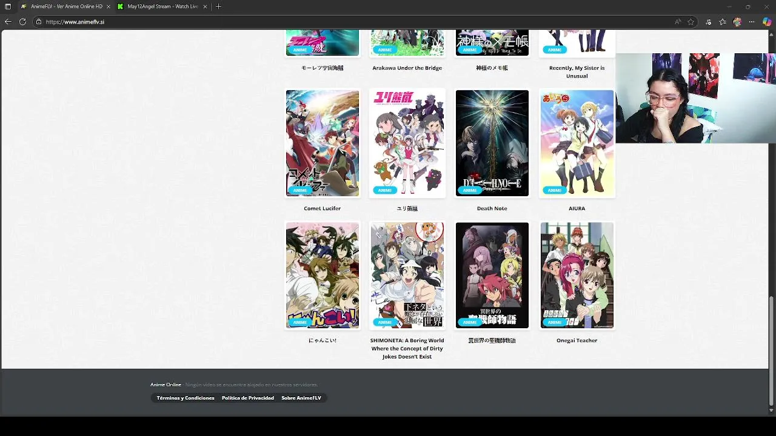Restore the browser window size
Image resolution: width=776 pixels, height=436 pixels.
point(748,7)
